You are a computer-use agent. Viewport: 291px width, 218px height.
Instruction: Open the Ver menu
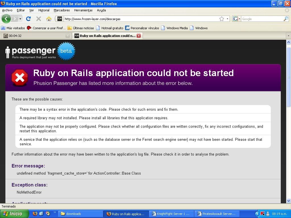click(x=32, y=10)
